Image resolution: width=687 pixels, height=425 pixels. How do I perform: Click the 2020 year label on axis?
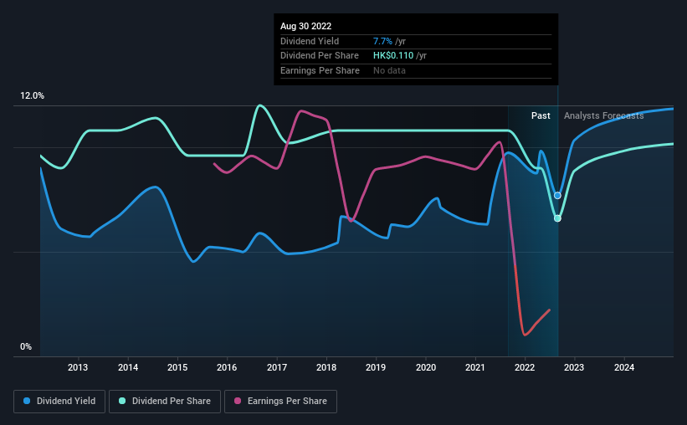point(426,367)
